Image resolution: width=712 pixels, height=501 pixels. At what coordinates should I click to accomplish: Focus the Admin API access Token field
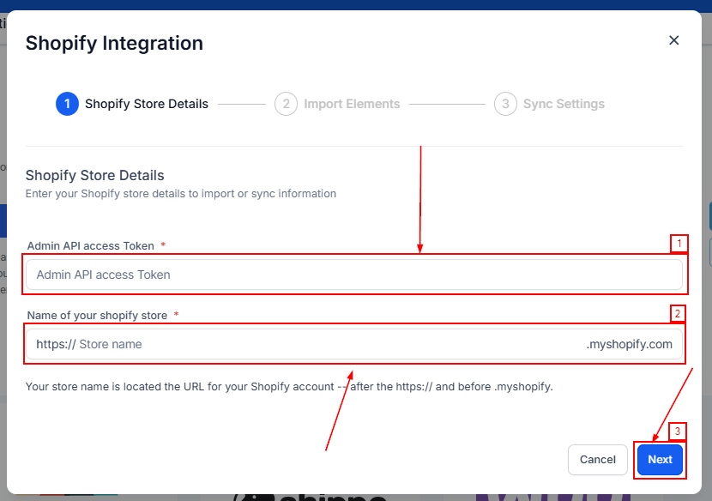tap(353, 275)
